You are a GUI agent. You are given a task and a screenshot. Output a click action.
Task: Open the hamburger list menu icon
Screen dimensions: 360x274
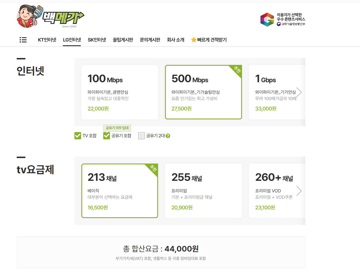click(23, 40)
